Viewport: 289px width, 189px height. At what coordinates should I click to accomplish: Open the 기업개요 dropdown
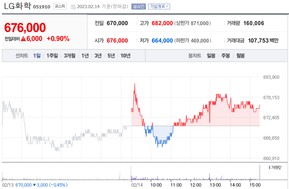click(159, 7)
